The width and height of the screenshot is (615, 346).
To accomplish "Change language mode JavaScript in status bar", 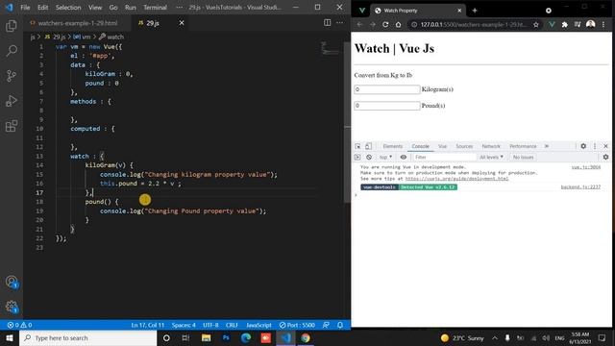I will pos(258,325).
